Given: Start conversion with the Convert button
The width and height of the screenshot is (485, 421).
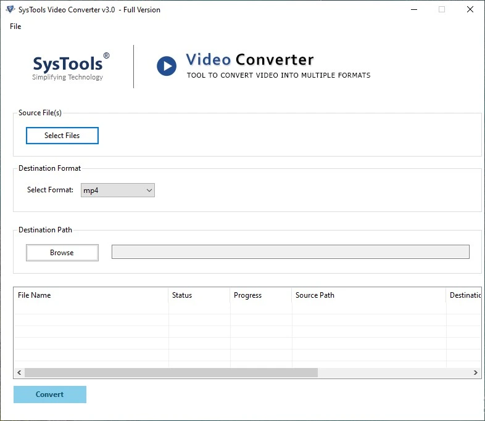Looking at the screenshot, I should [x=50, y=394].
